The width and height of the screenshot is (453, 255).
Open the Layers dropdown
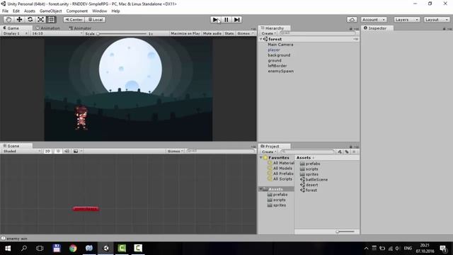pyautogui.click(x=407, y=20)
